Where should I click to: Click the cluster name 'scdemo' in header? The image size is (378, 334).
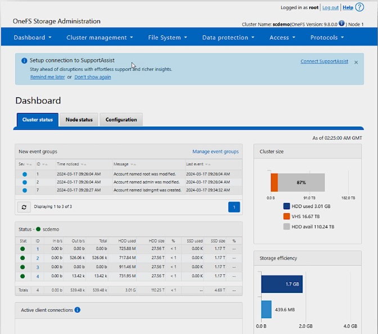(281, 24)
